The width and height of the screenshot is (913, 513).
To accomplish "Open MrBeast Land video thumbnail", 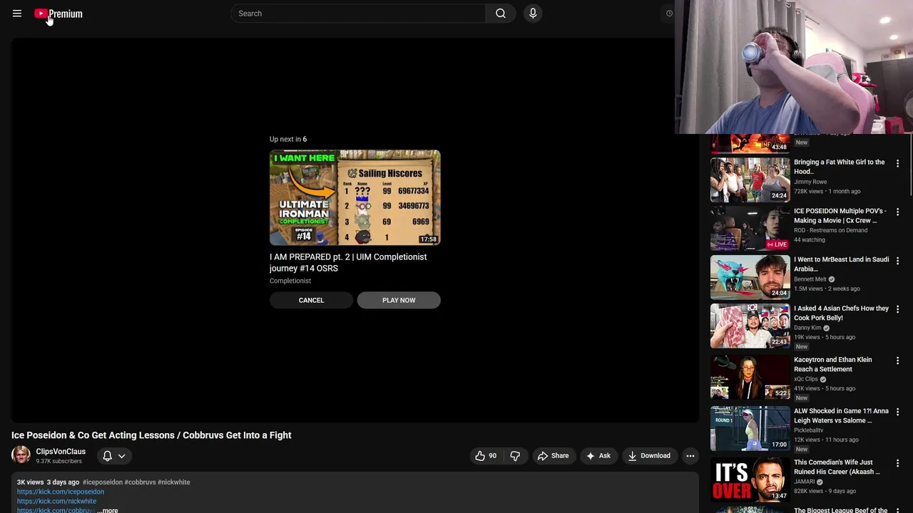I will [x=750, y=277].
